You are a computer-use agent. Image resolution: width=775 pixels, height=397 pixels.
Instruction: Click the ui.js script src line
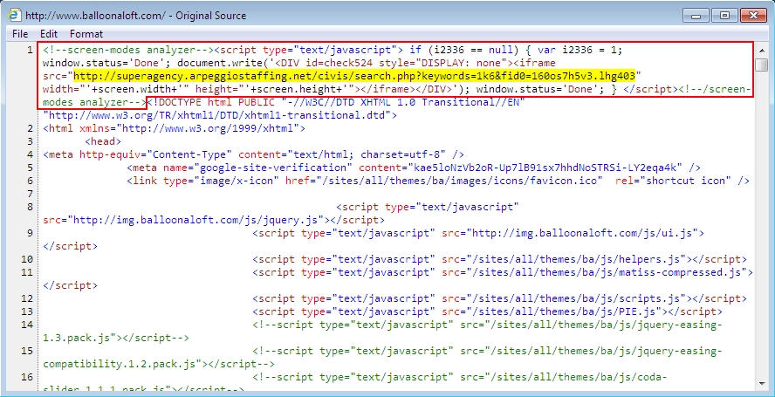tap(478, 233)
